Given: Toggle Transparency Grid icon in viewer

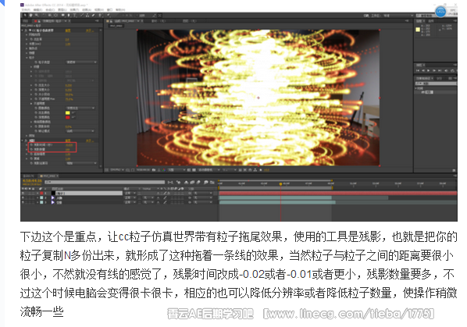Looking at the screenshot, I should [x=194, y=170].
